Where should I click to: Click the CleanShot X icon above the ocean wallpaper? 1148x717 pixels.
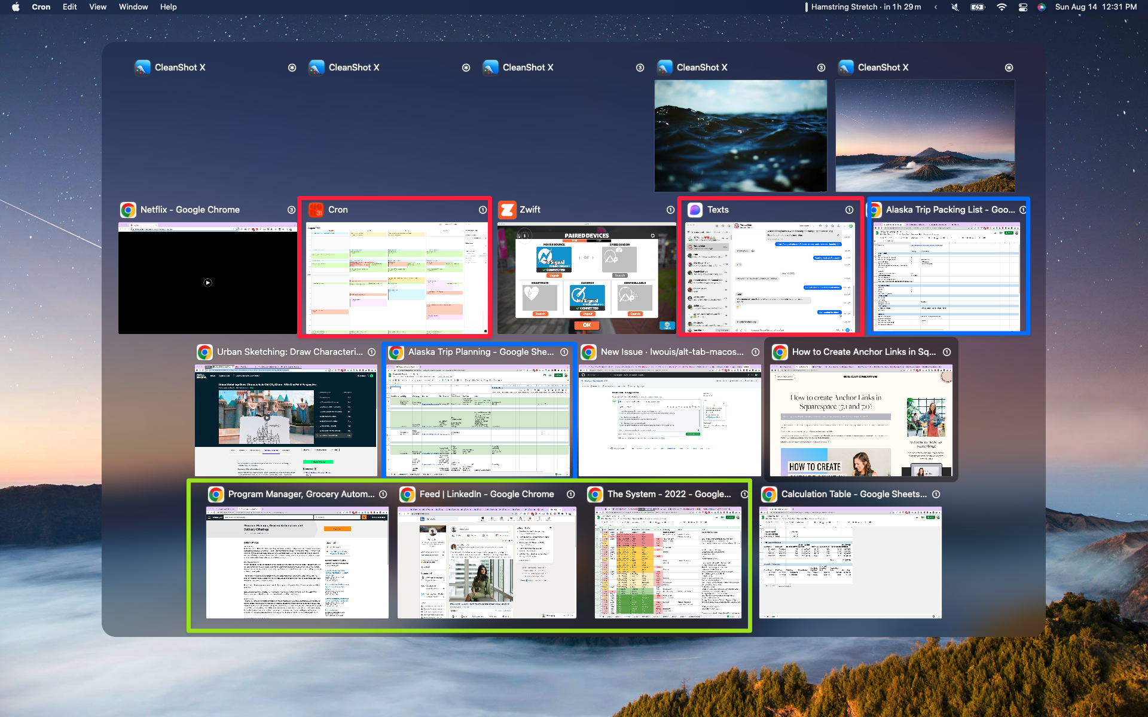(x=664, y=68)
